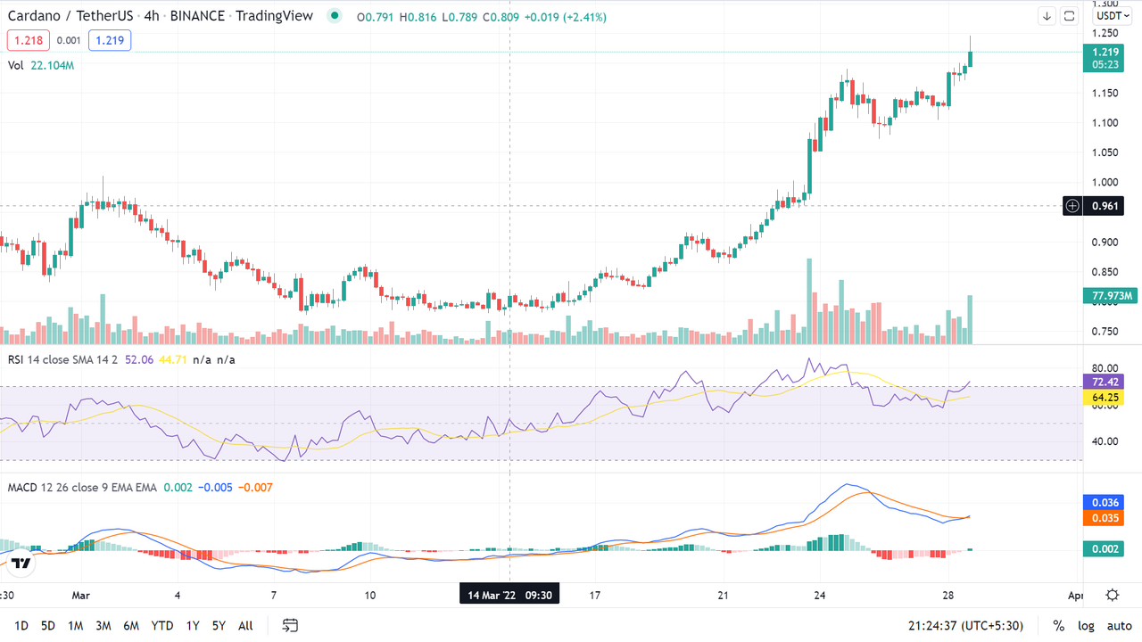Click the yellow 64.25 RSI SMA label

[1104, 398]
